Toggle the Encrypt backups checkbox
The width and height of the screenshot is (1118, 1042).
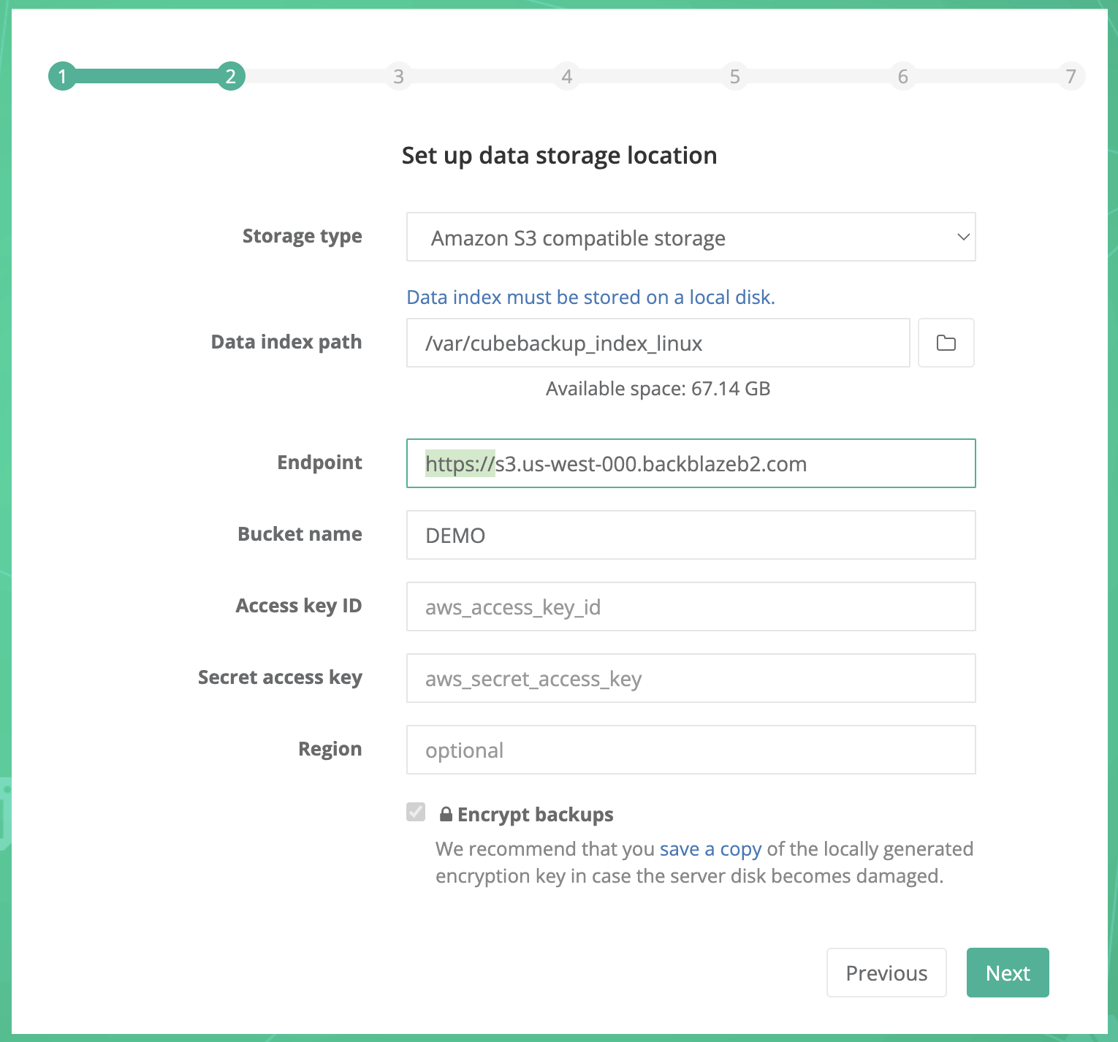coord(415,812)
